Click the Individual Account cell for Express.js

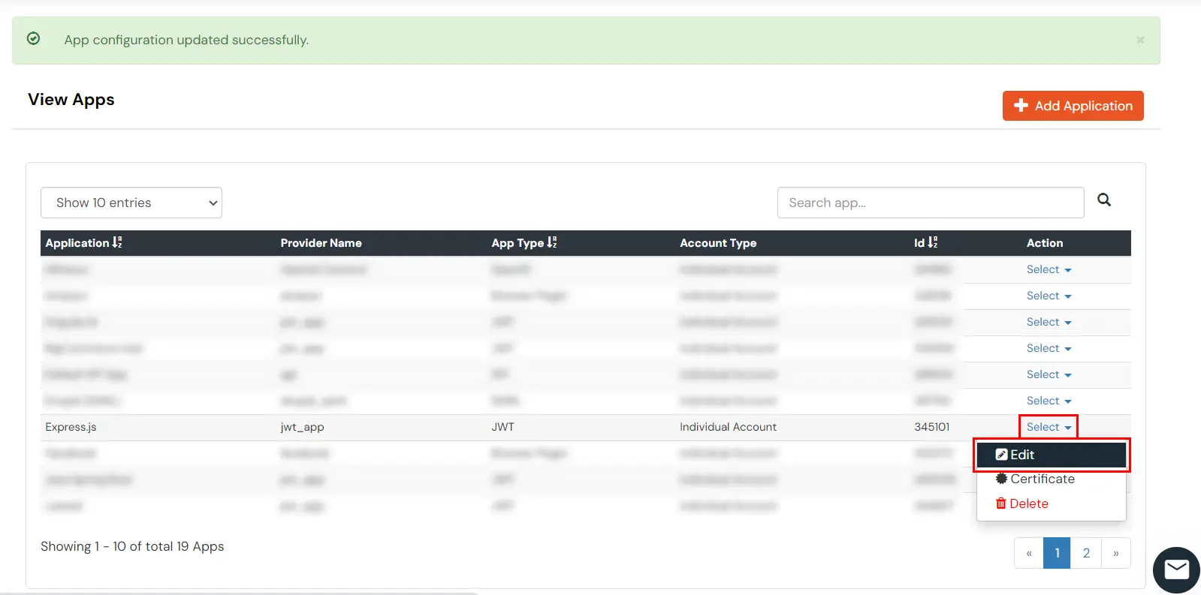[x=728, y=427]
